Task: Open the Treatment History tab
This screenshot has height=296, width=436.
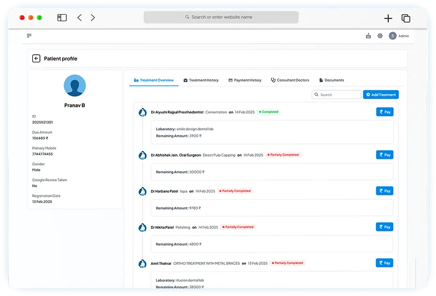Action: [x=201, y=80]
